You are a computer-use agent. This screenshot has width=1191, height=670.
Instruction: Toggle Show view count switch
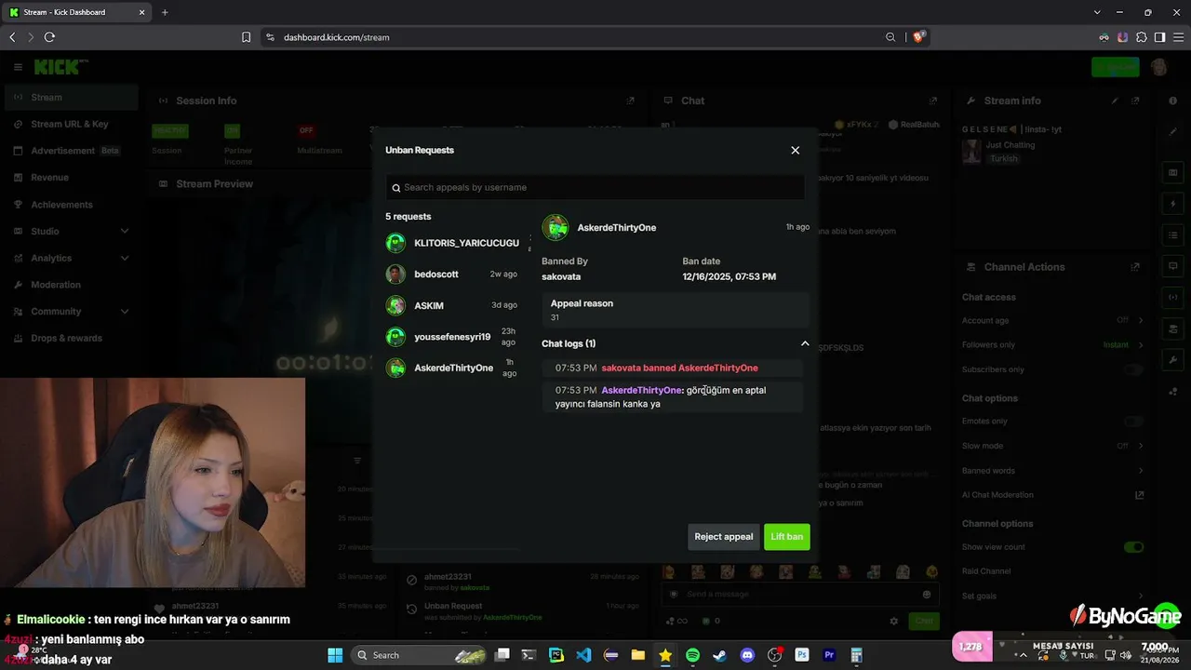click(x=1133, y=547)
